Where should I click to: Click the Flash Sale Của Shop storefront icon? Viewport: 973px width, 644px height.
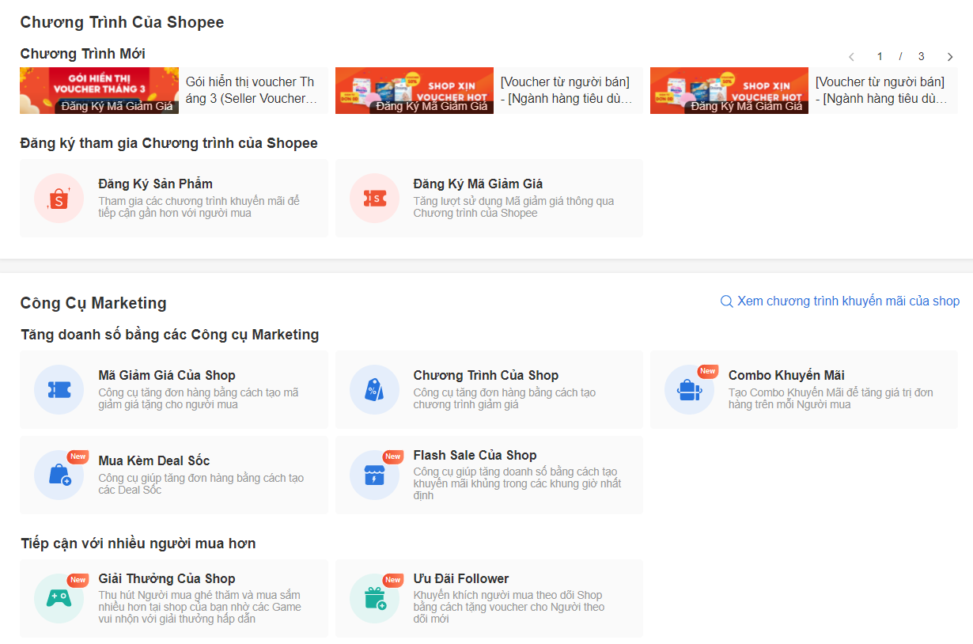[x=374, y=475]
